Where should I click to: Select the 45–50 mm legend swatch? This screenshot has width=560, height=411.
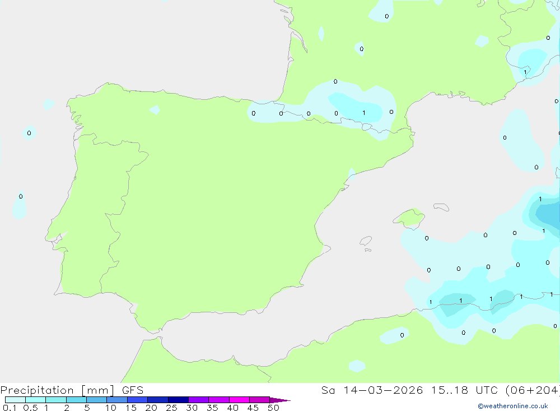point(259,400)
